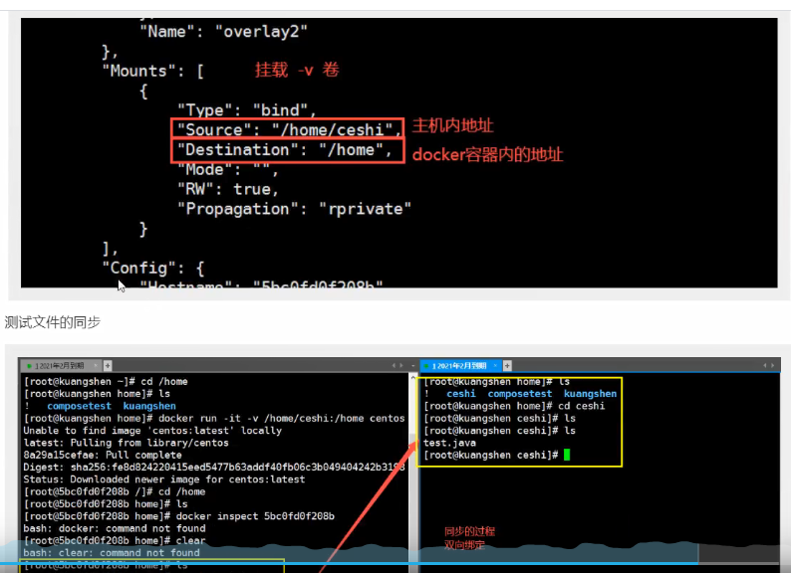This screenshot has height=573, width=791.
Task: Close the left terminal session tab
Action: (x=96, y=365)
